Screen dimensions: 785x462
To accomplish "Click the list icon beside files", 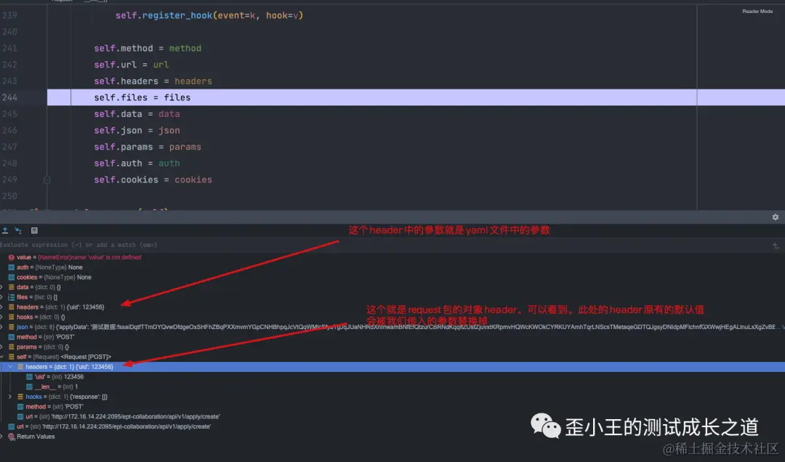I will [x=11, y=297].
